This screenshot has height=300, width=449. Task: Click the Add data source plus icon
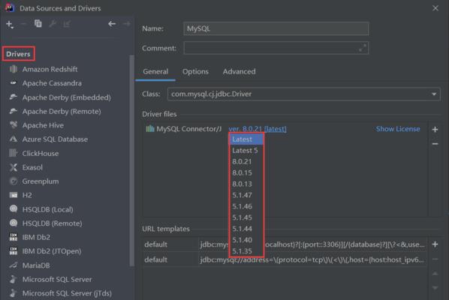click(x=10, y=25)
